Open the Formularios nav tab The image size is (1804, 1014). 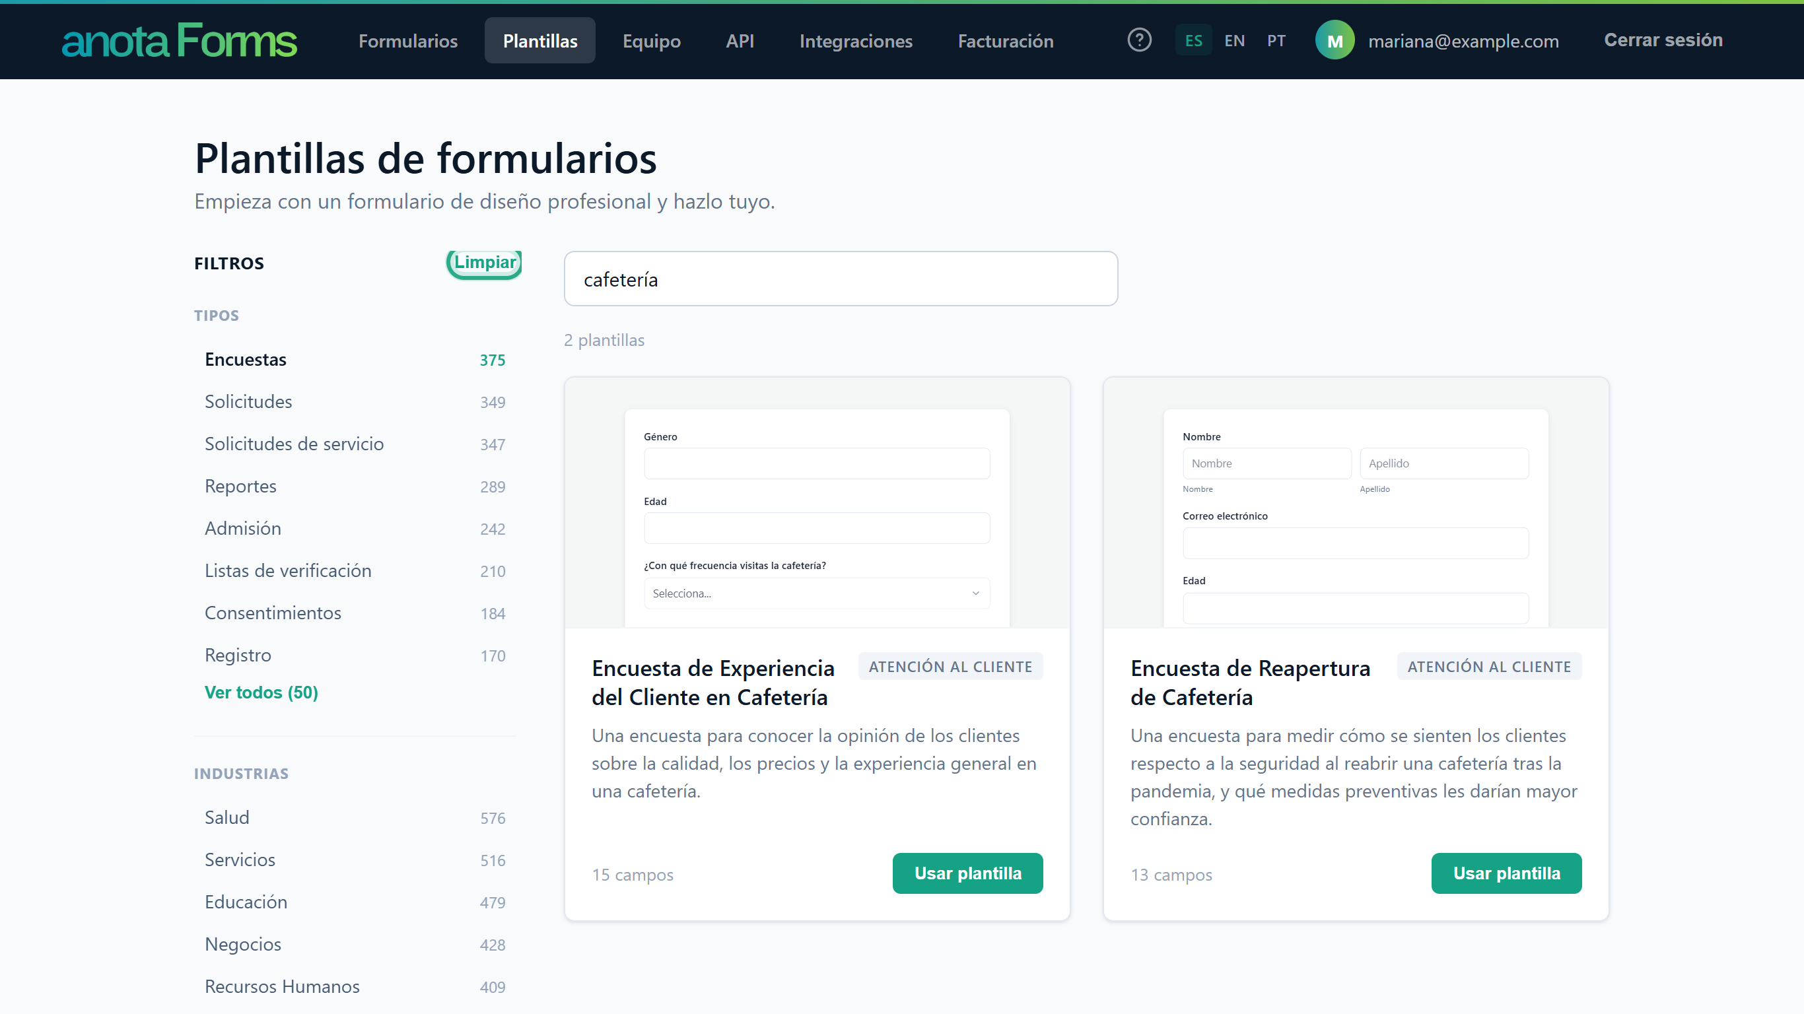point(408,41)
